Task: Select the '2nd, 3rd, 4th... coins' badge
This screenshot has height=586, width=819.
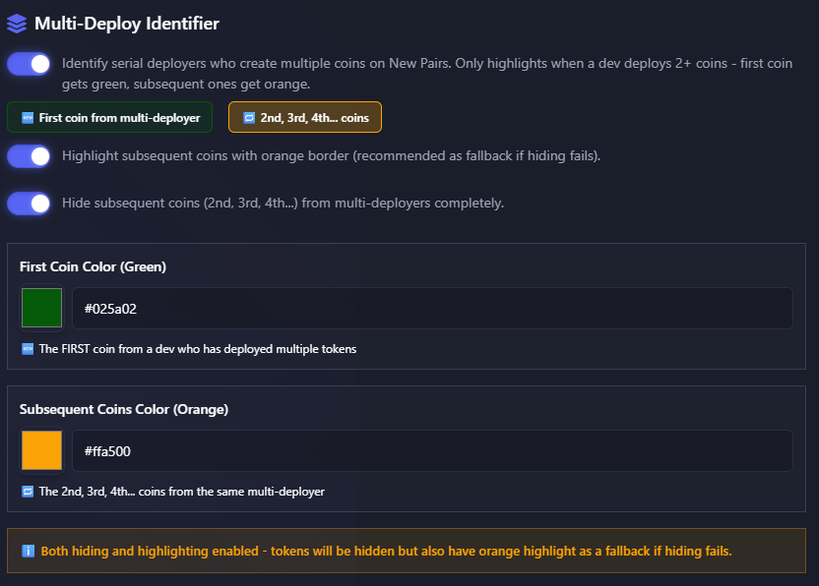Action: click(304, 116)
